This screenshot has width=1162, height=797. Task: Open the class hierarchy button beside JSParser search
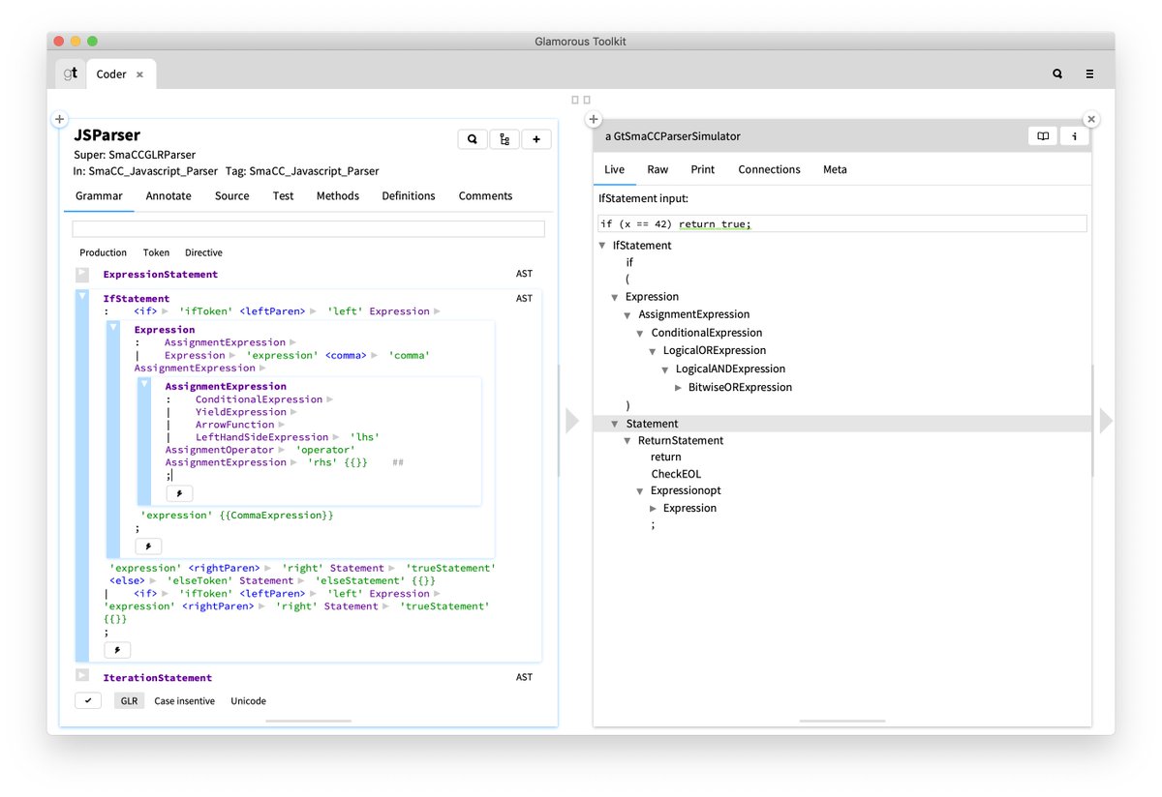[505, 139]
